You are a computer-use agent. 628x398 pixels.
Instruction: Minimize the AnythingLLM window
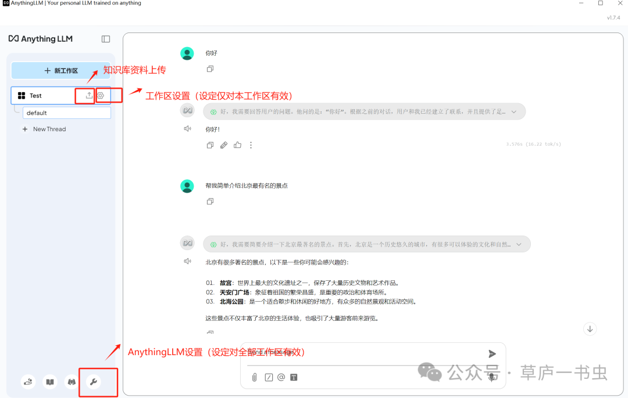[581, 3]
